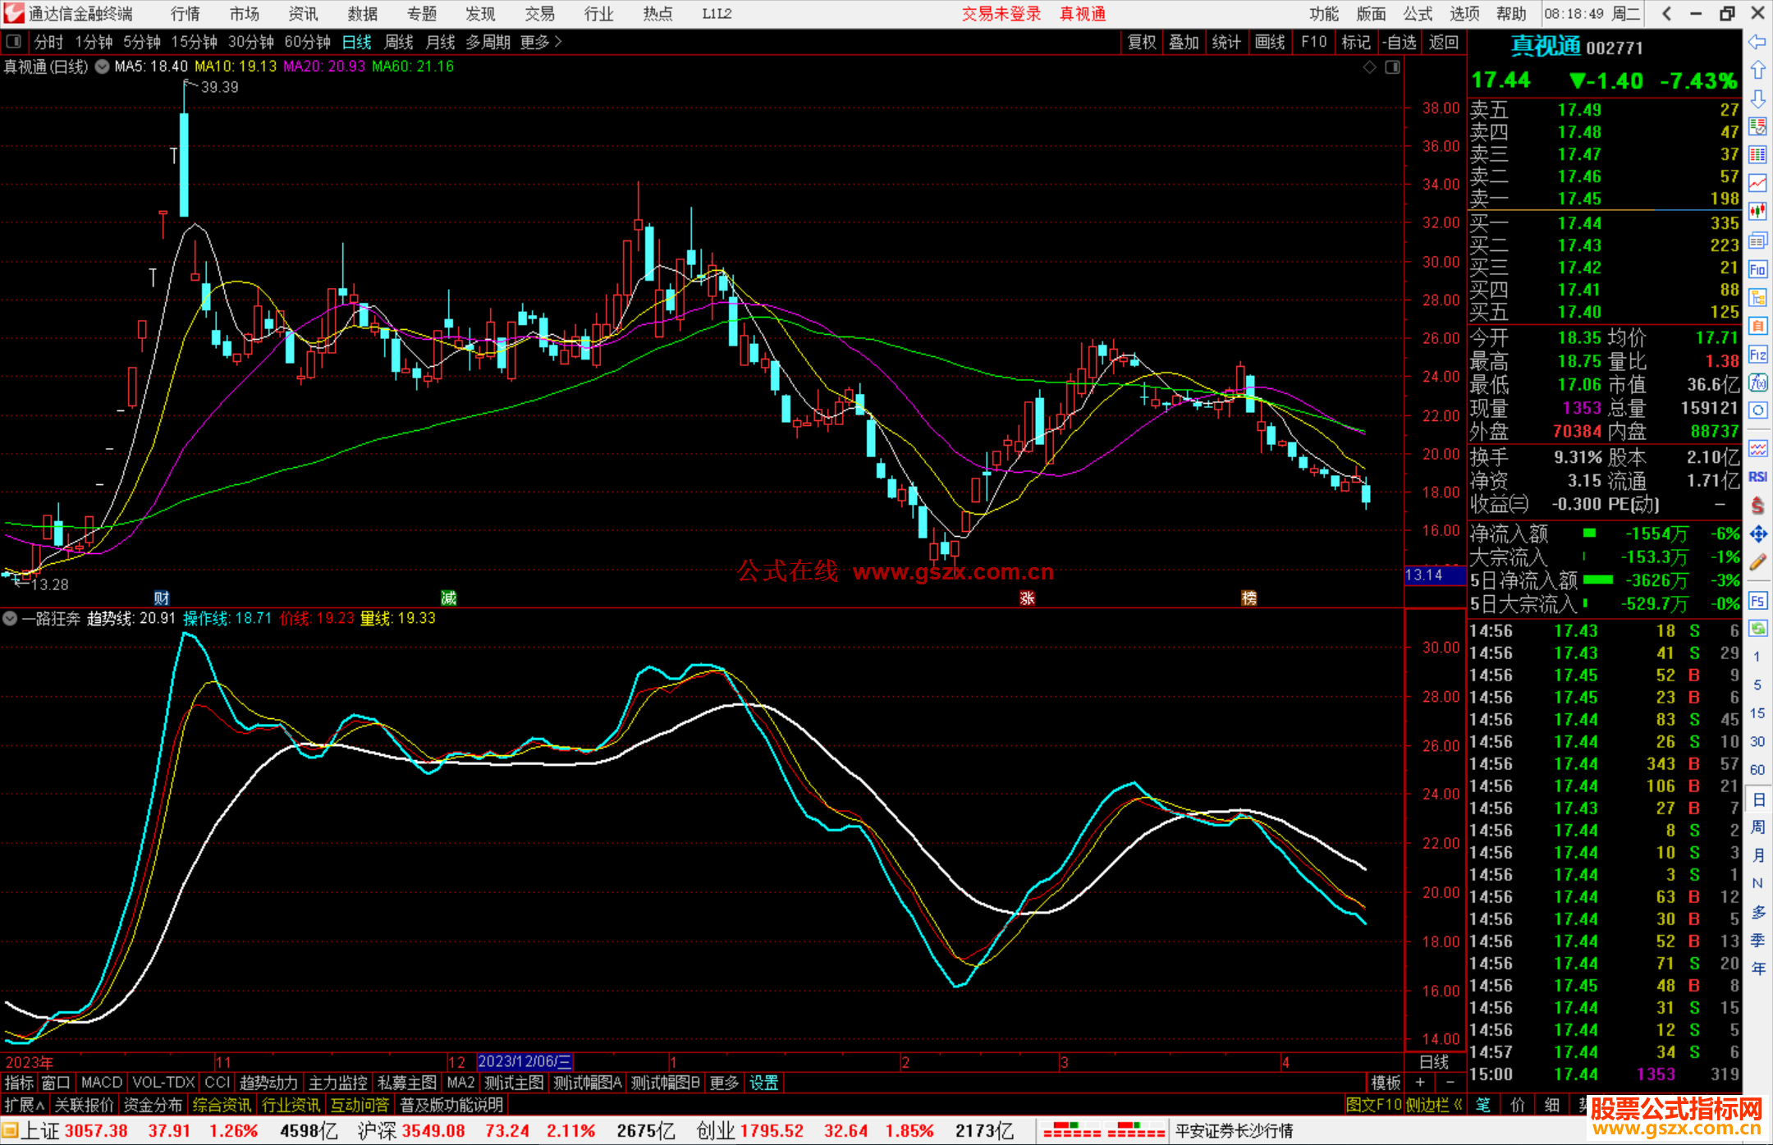Open the candlestick chart sidebar icon
1773x1145 pixels.
coord(1757,211)
